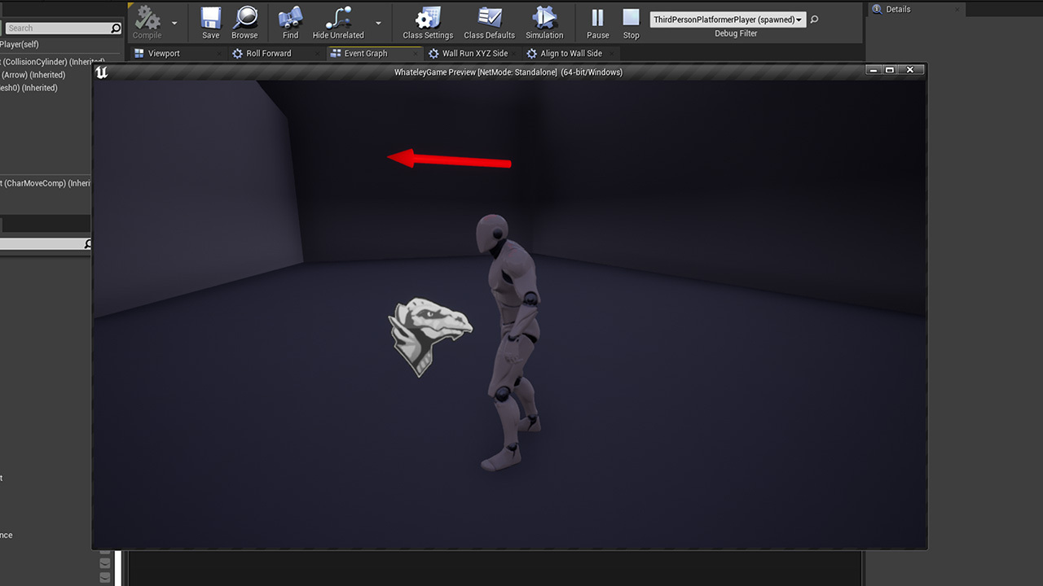
Task: Stop the running play session
Action: pos(631,22)
